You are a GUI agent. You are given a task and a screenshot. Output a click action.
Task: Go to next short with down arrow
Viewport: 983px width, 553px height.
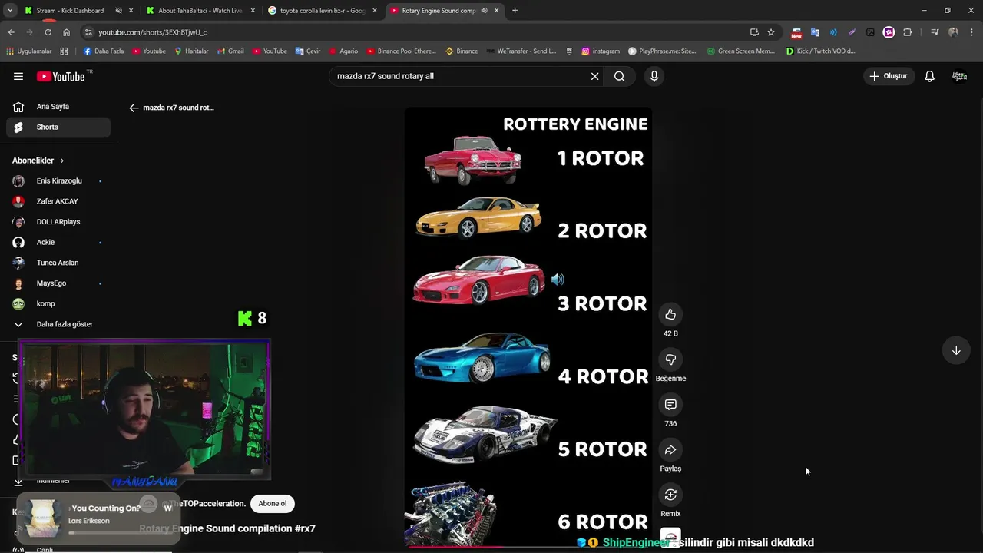click(x=956, y=350)
